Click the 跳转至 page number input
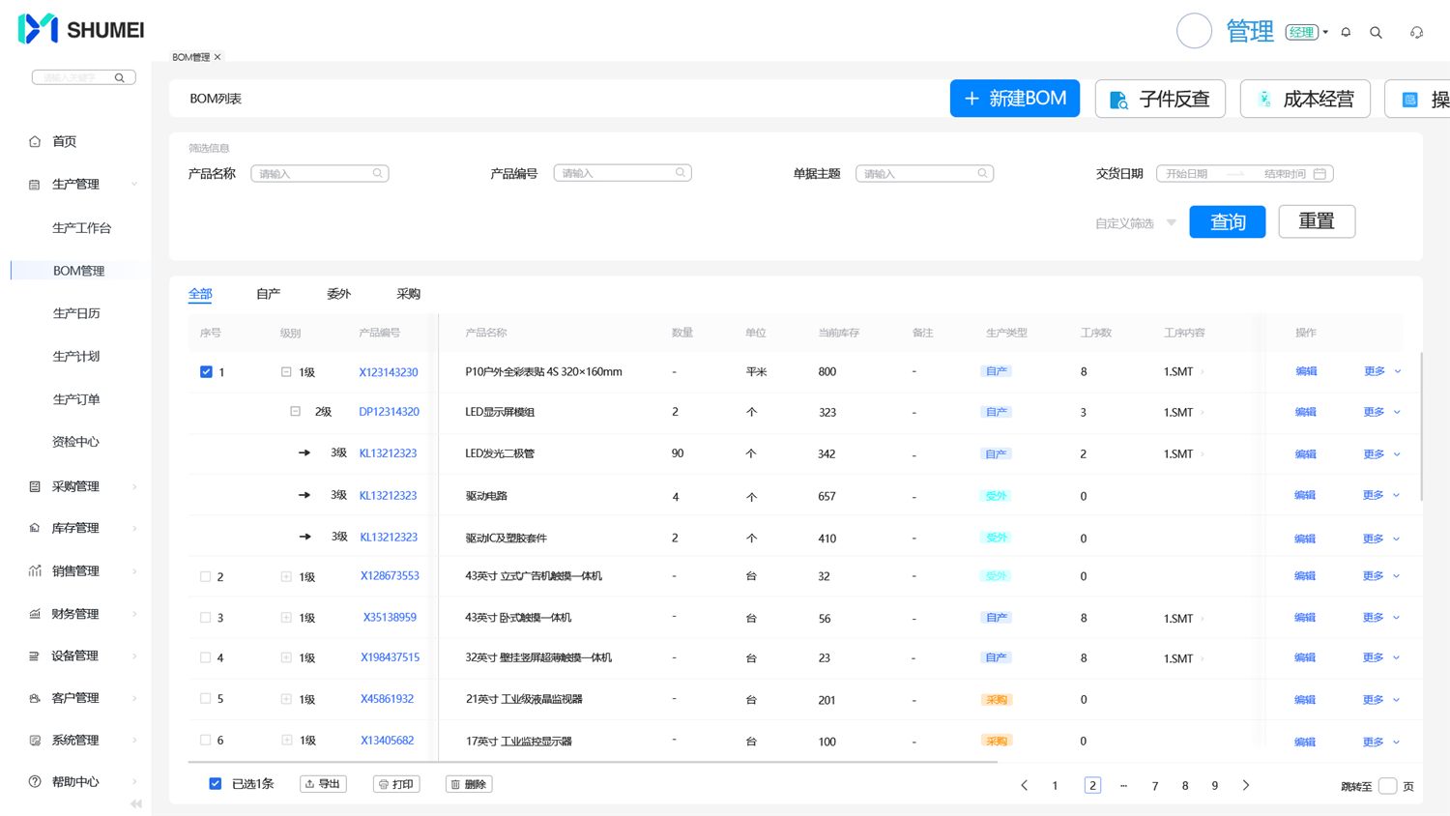The image size is (1450, 816). pyautogui.click(x=1388, y=786)
